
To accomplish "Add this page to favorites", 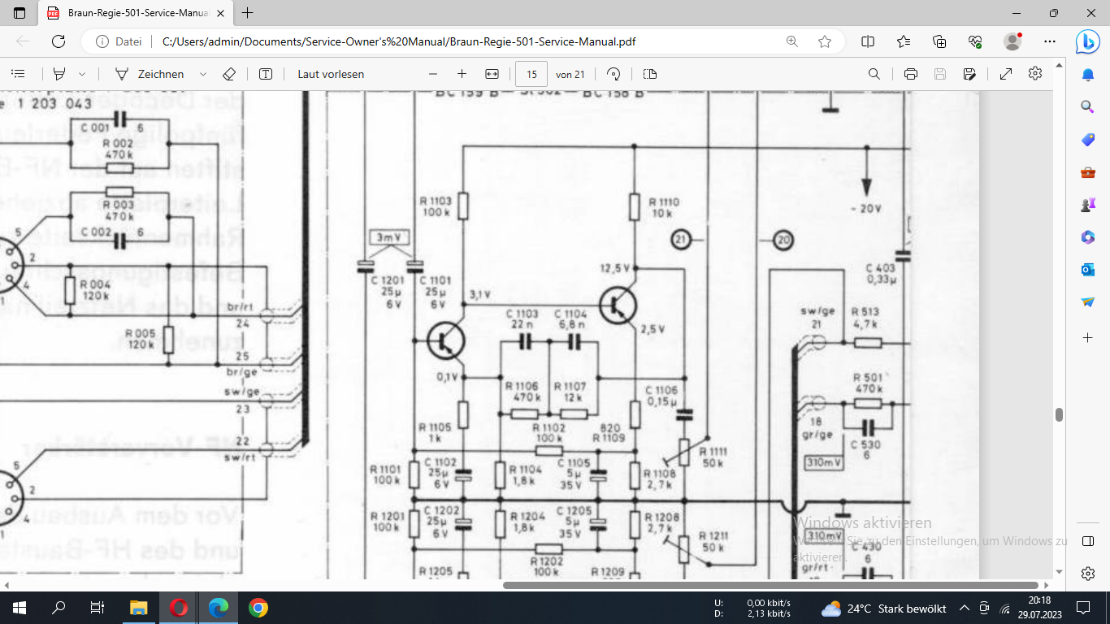I will (825, 41).
